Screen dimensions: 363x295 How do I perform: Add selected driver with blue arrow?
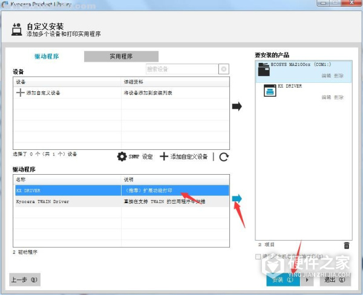tap(237, 198)
